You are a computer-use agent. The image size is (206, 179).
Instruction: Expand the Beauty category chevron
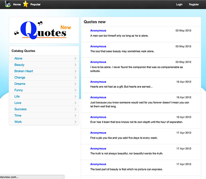click(x=75, y=65)
